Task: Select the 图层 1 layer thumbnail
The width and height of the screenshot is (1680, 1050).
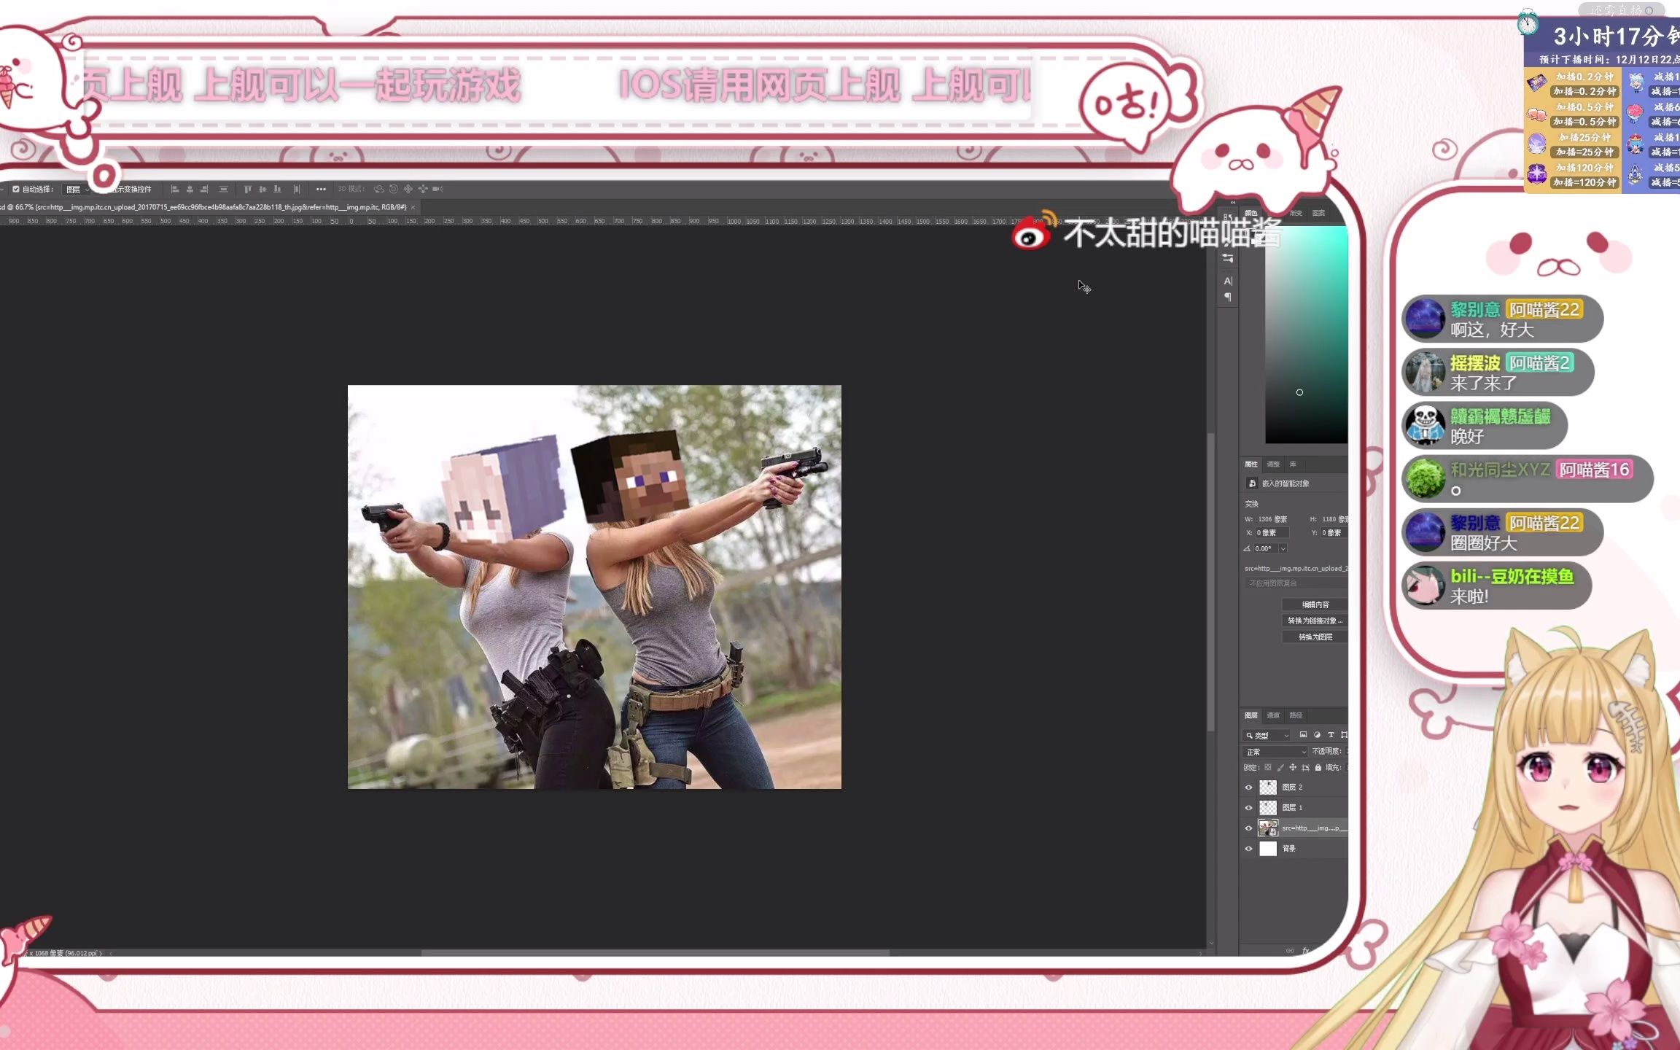Action: pos(1268,808)
